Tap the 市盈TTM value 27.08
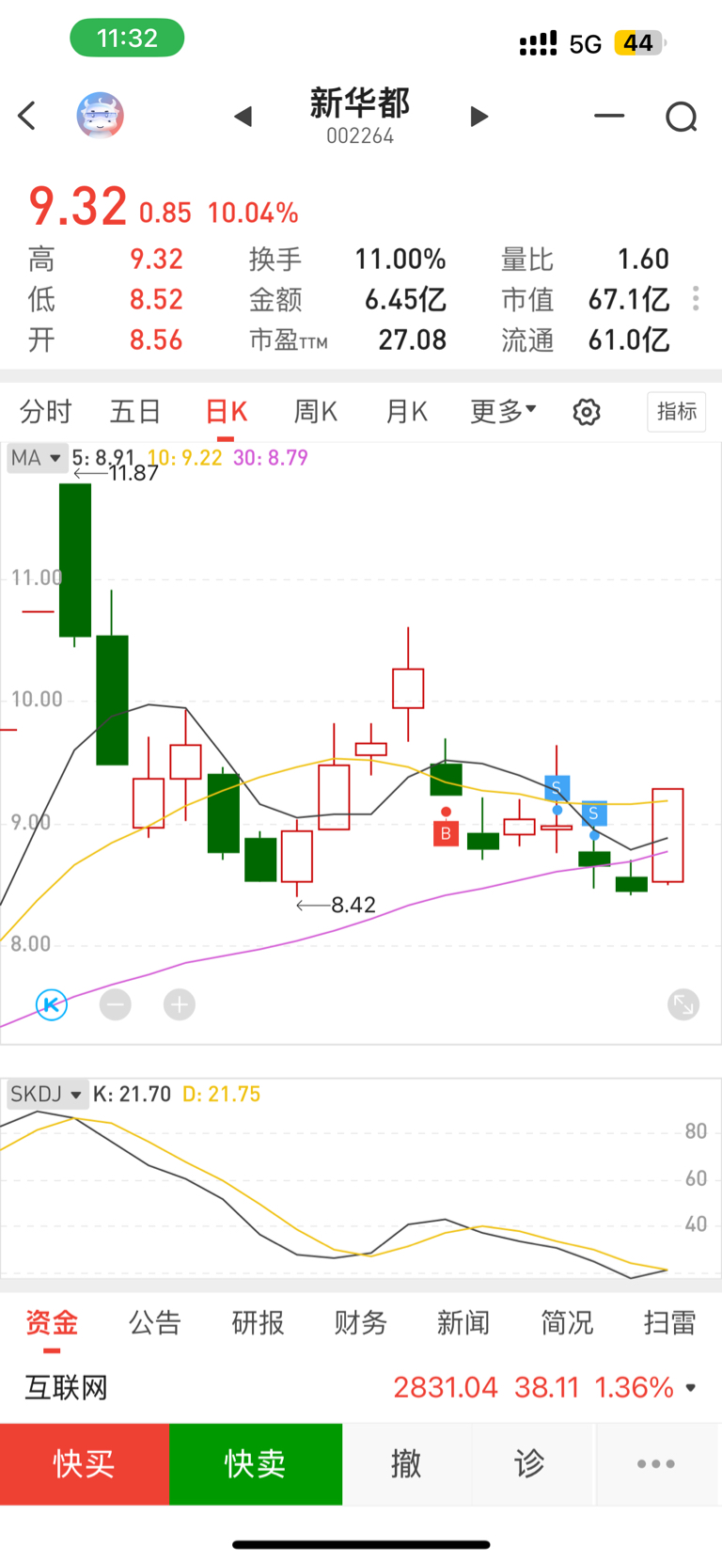Screen dimensions: 722x1563 (413, 340)
